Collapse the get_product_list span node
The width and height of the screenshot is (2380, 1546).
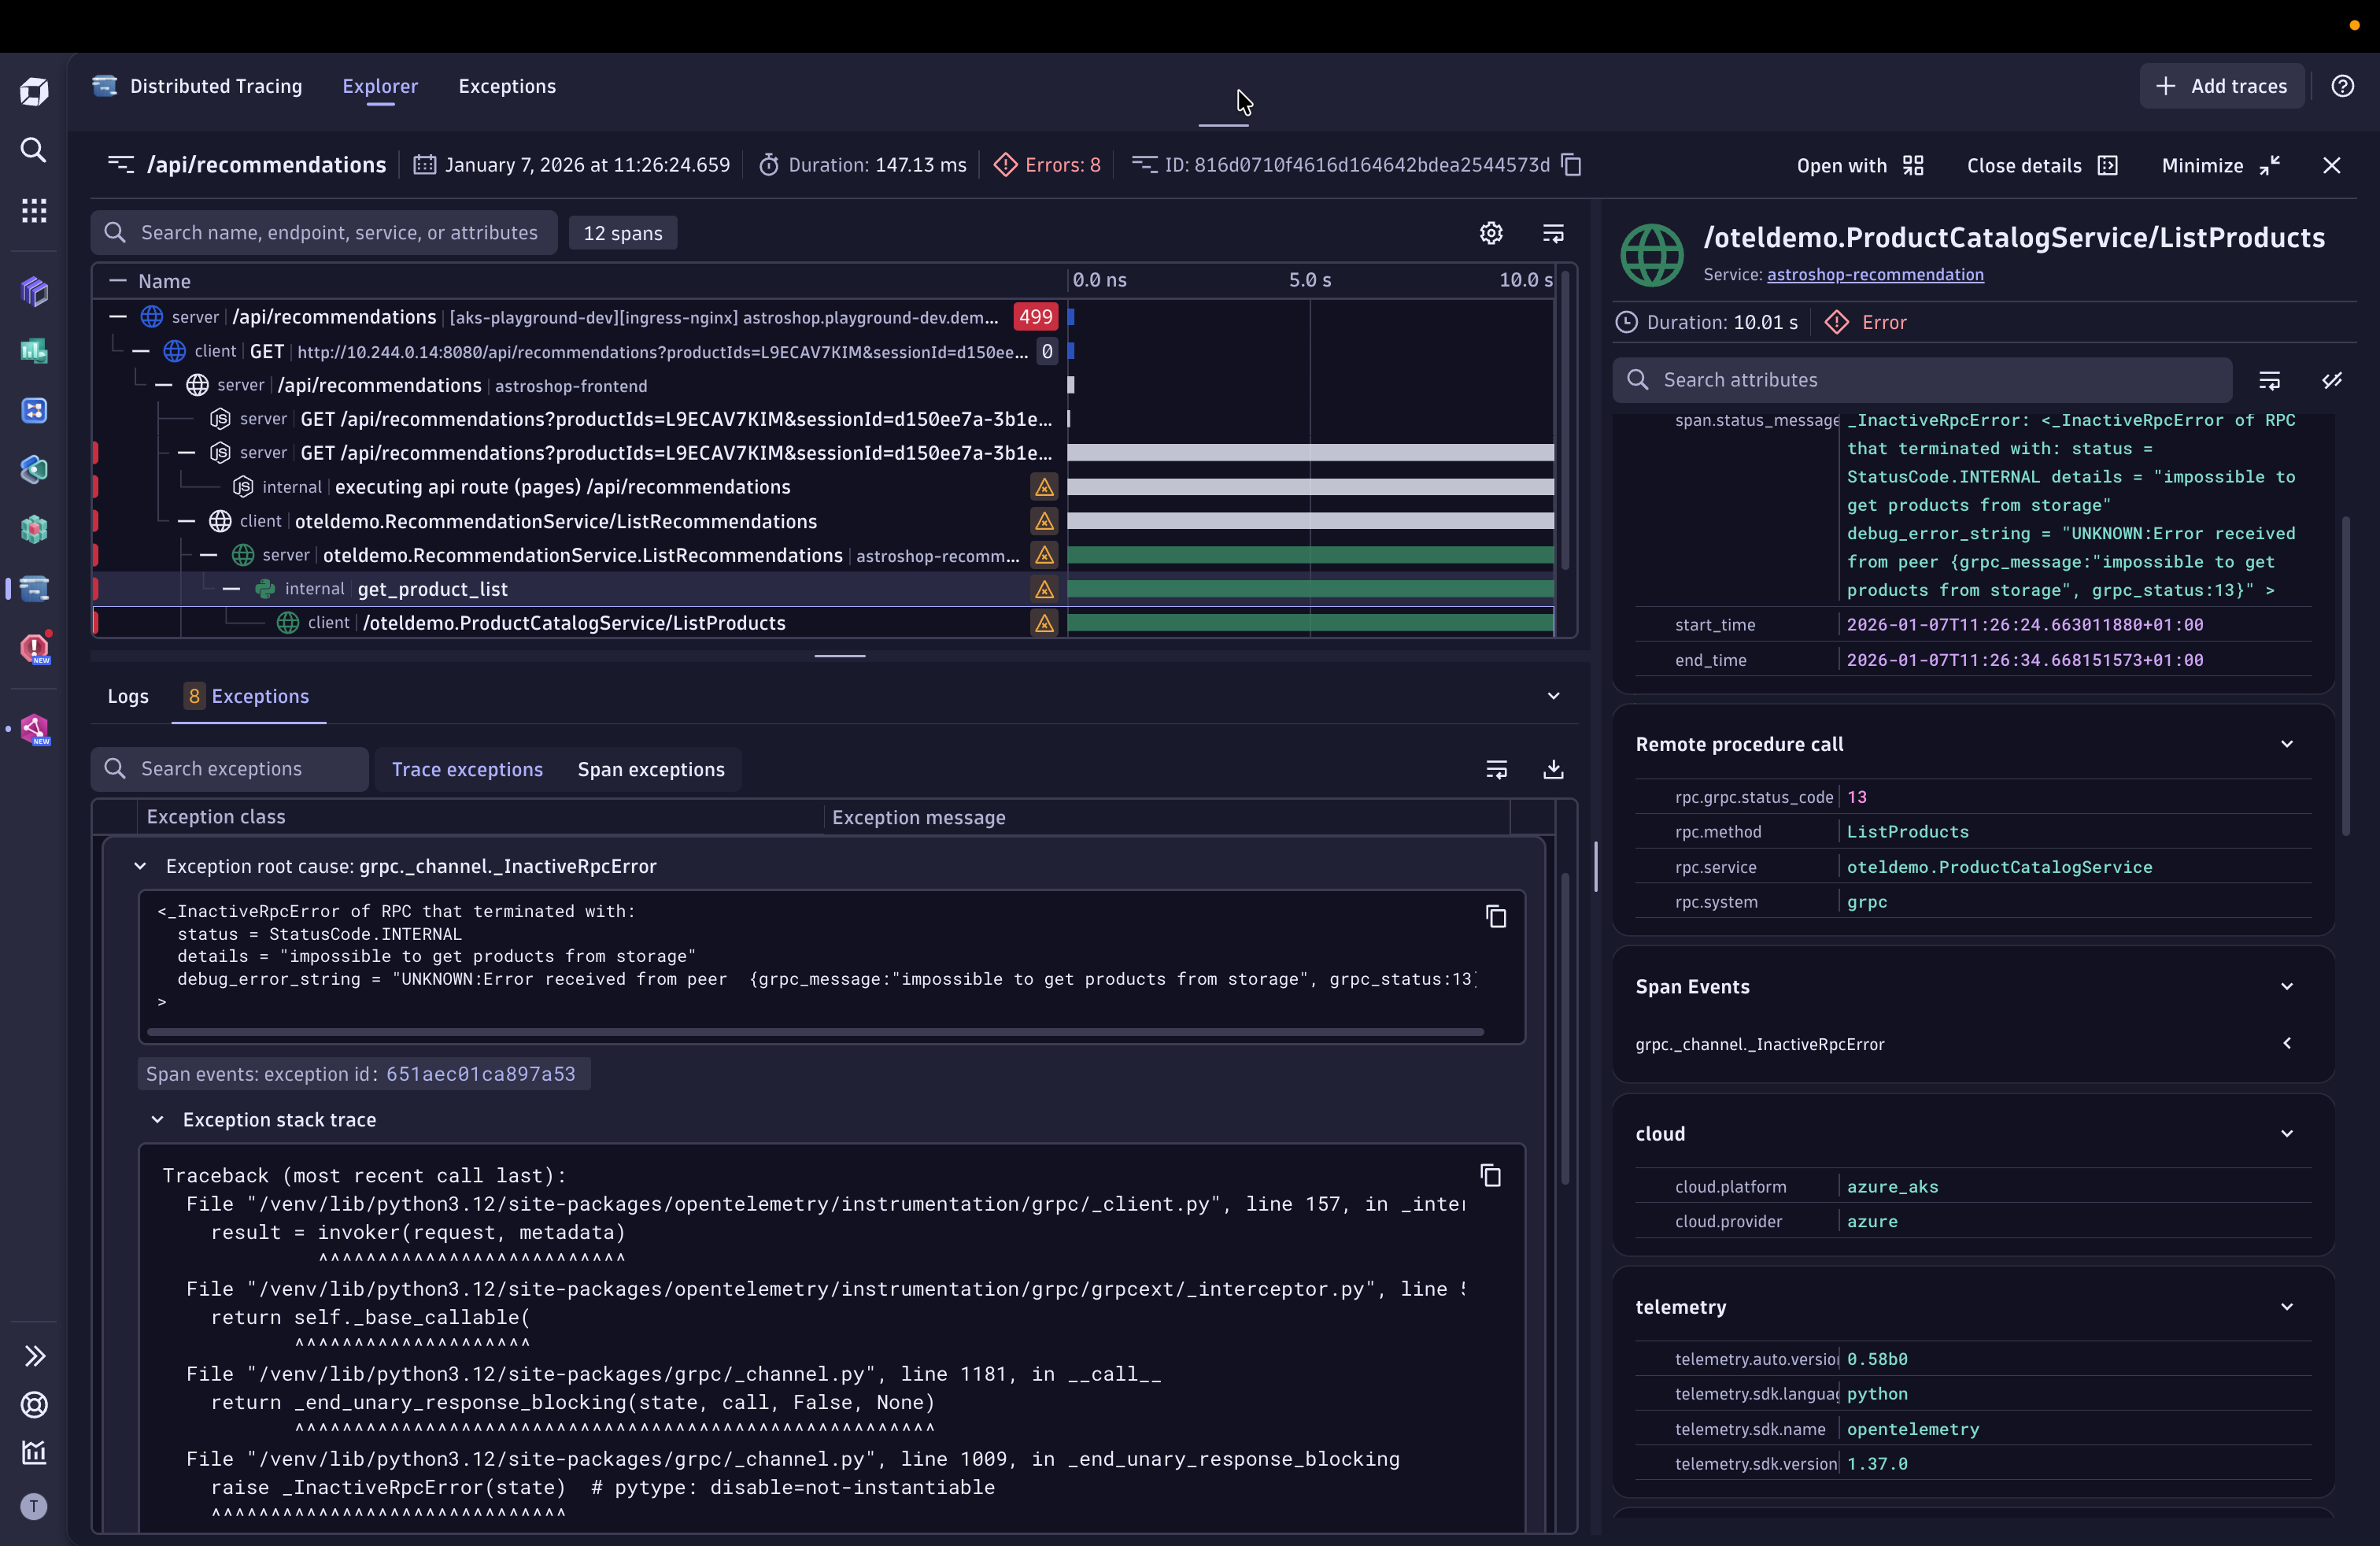(231, 589)
